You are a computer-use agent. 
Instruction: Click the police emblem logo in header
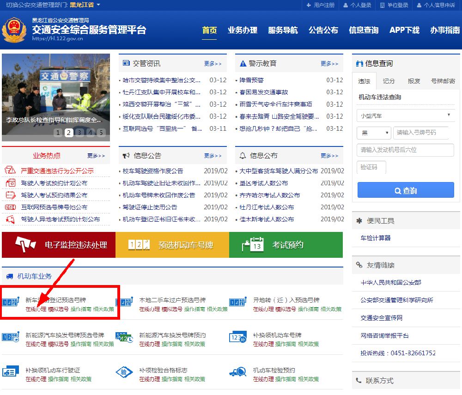(14, 30)
